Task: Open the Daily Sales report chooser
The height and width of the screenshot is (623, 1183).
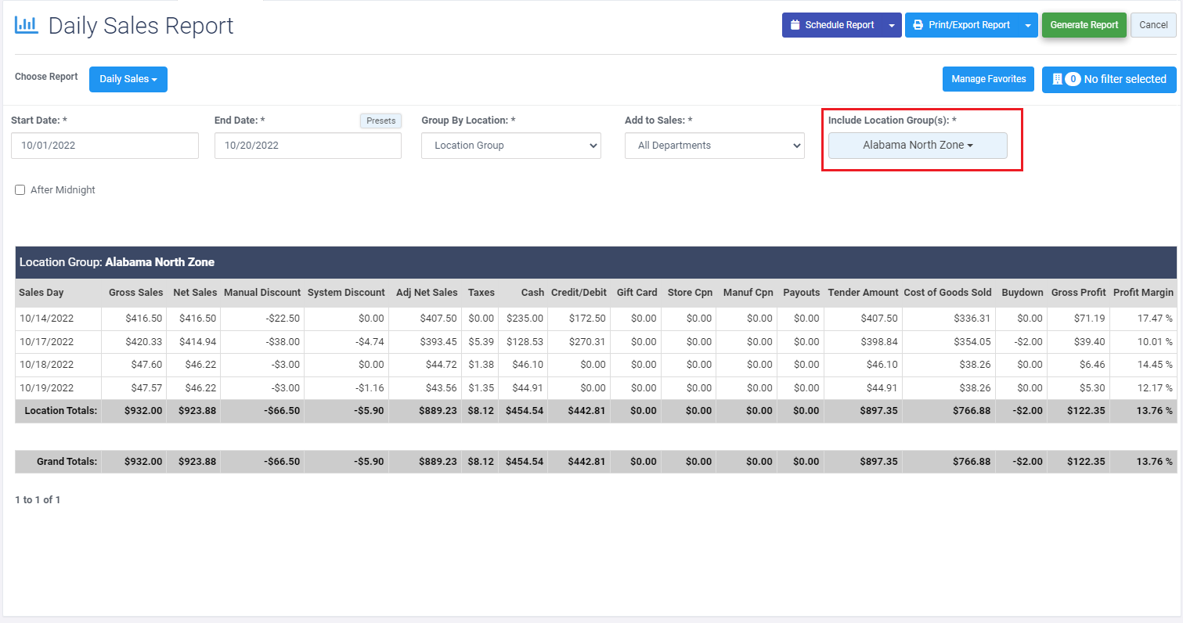Action: [128, 79]
